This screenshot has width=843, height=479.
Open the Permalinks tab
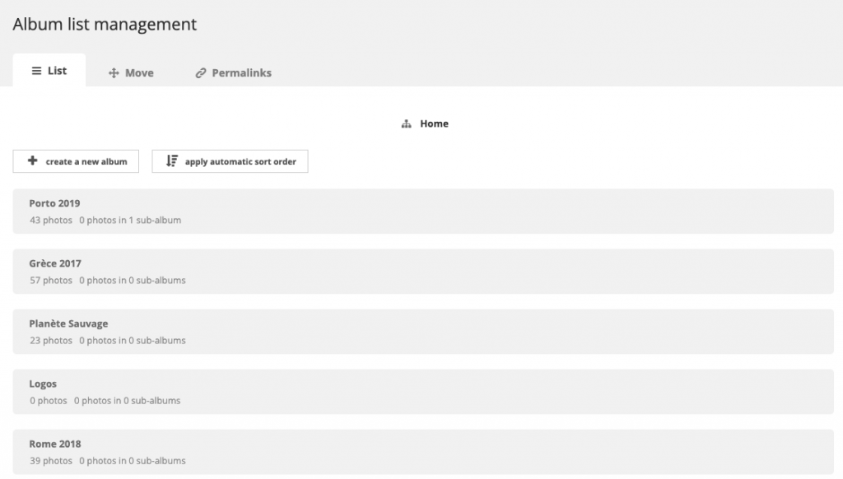(x=235, y=72)
